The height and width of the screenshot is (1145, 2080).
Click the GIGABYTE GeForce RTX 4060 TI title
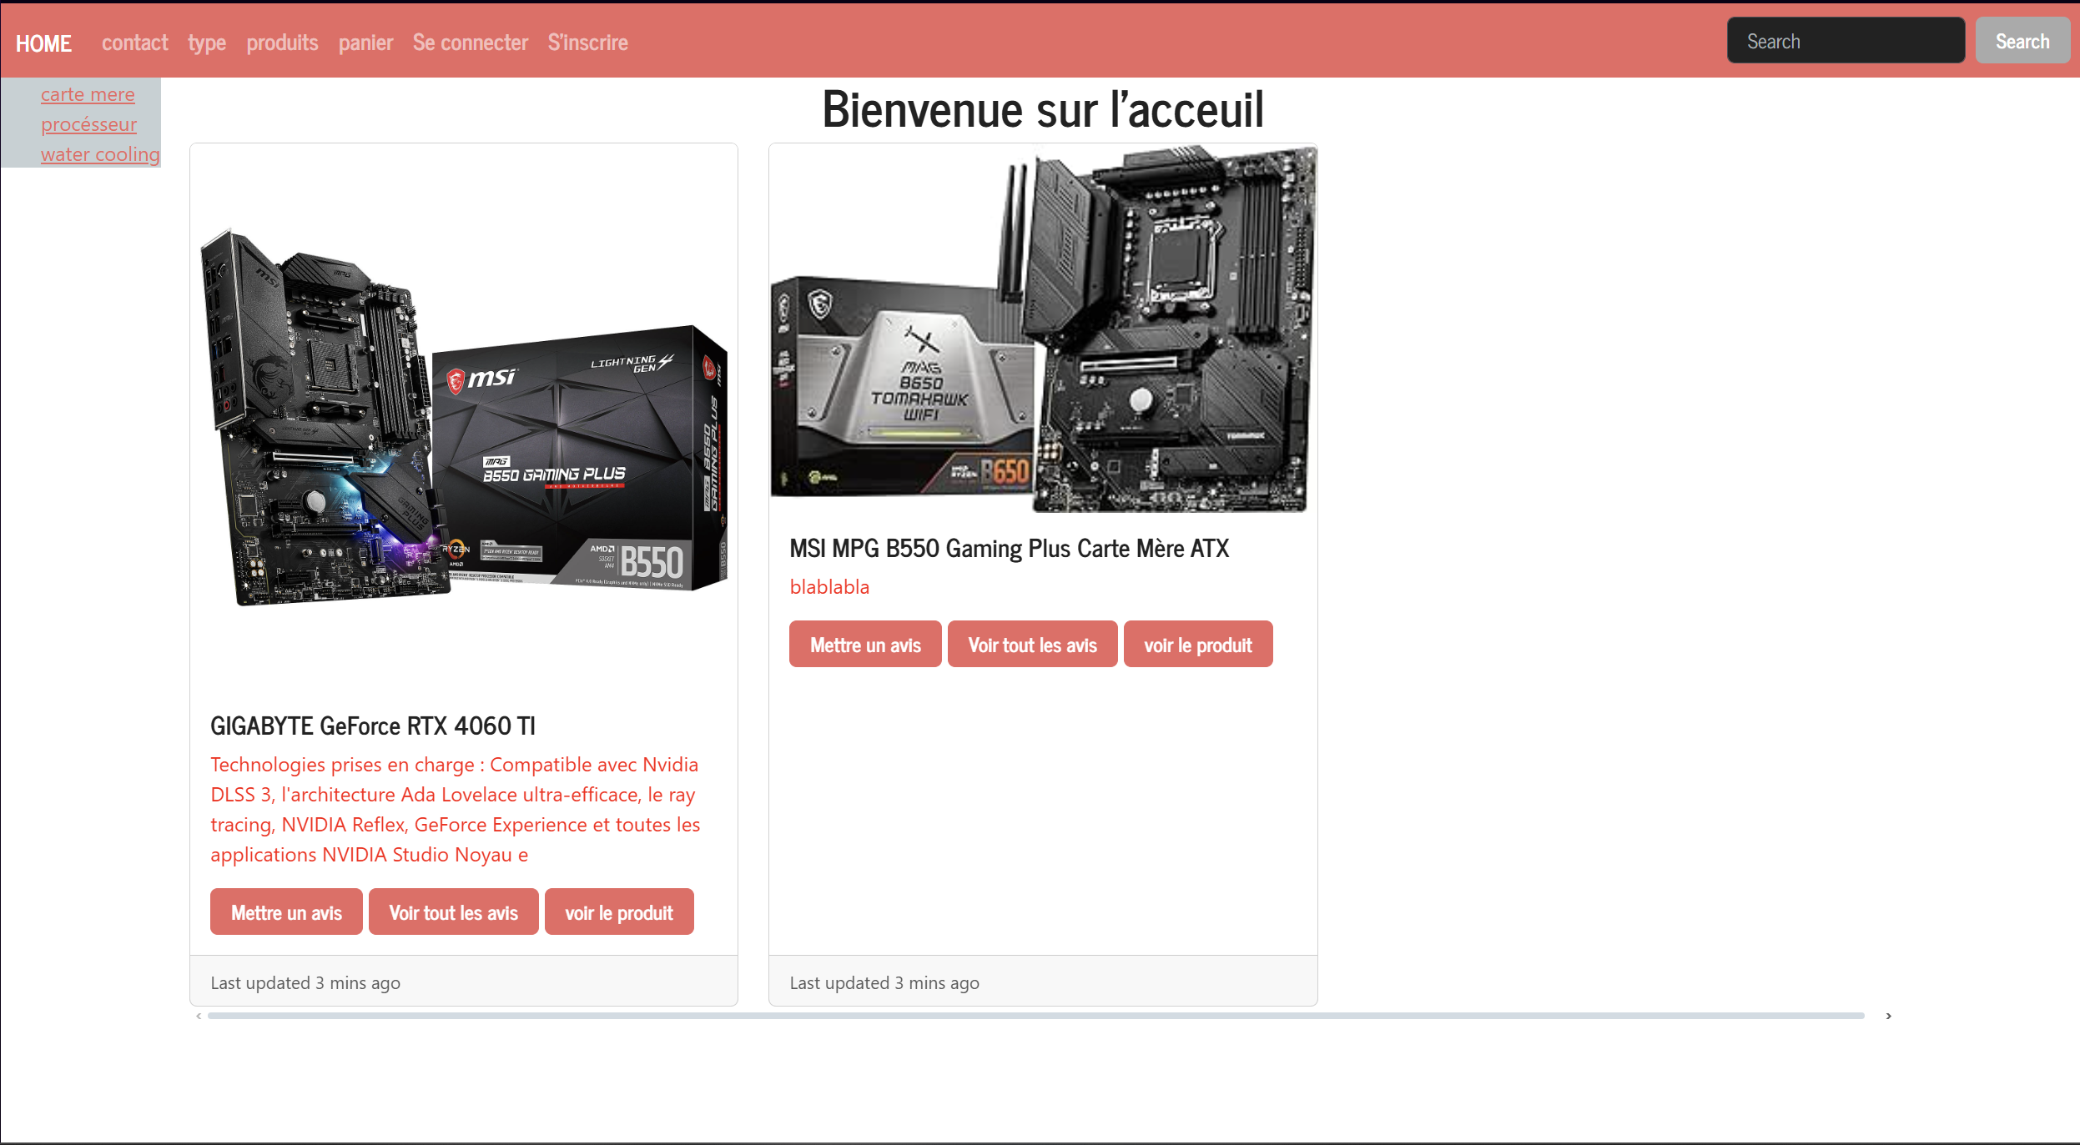point(373,726)
